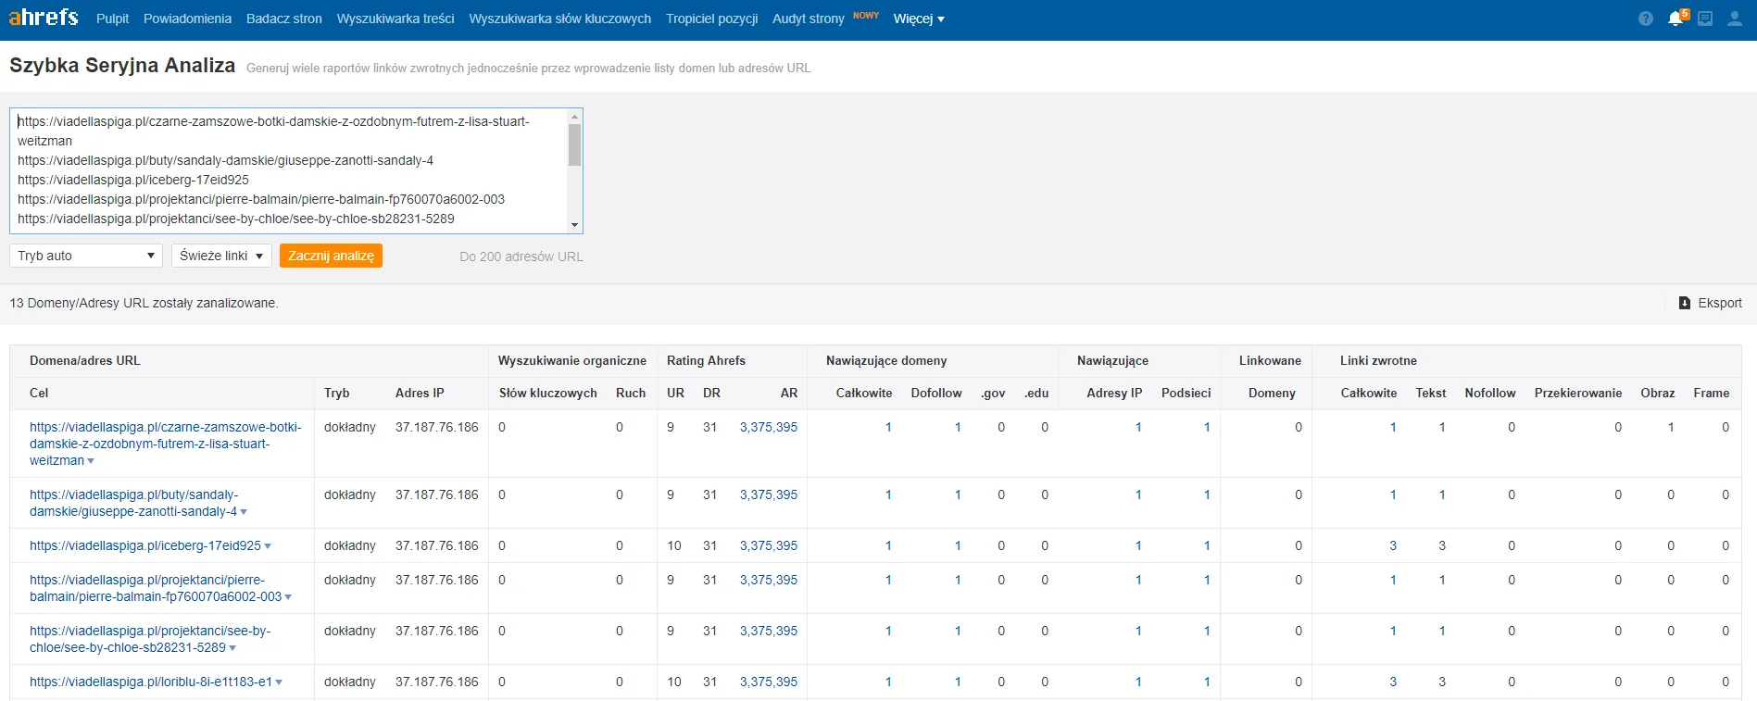Open the Świeże linki dropdown
Image resolution: width=1757 pixels, height=701 pixels.
coord(221,256)
